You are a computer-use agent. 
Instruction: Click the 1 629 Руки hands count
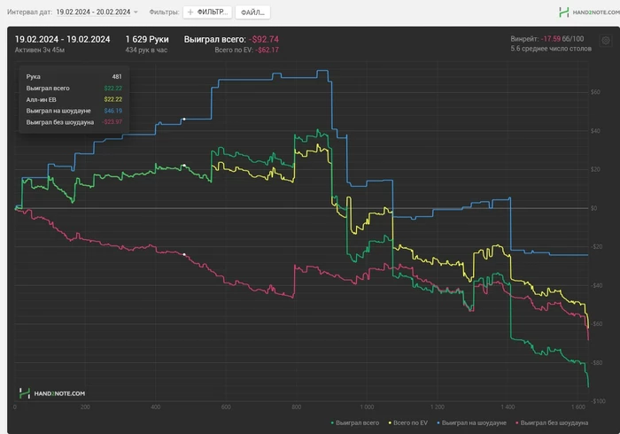click(147, 39)
